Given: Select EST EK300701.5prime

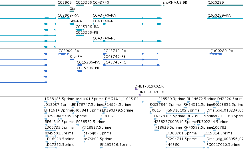Looking at the screenshot, I should coord(181,134).
